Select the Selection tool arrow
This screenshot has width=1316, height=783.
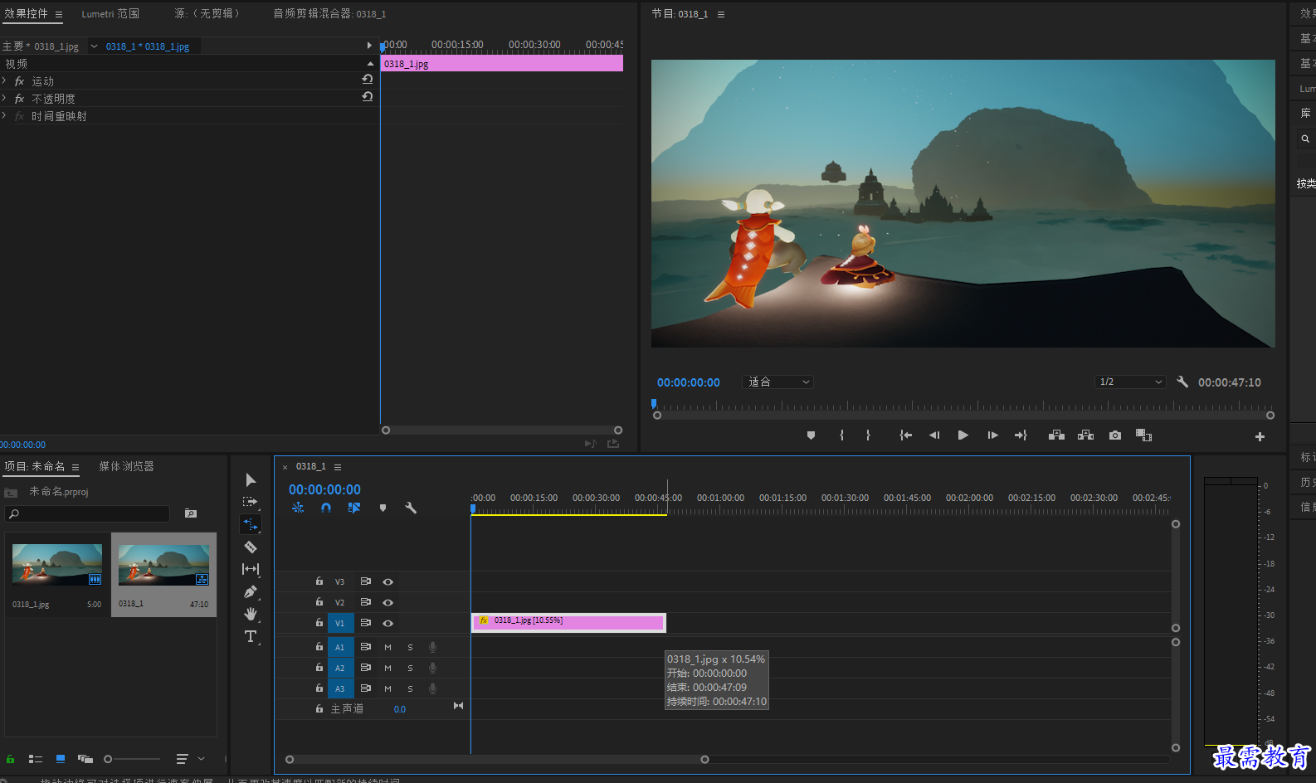[x=251, y=480]
